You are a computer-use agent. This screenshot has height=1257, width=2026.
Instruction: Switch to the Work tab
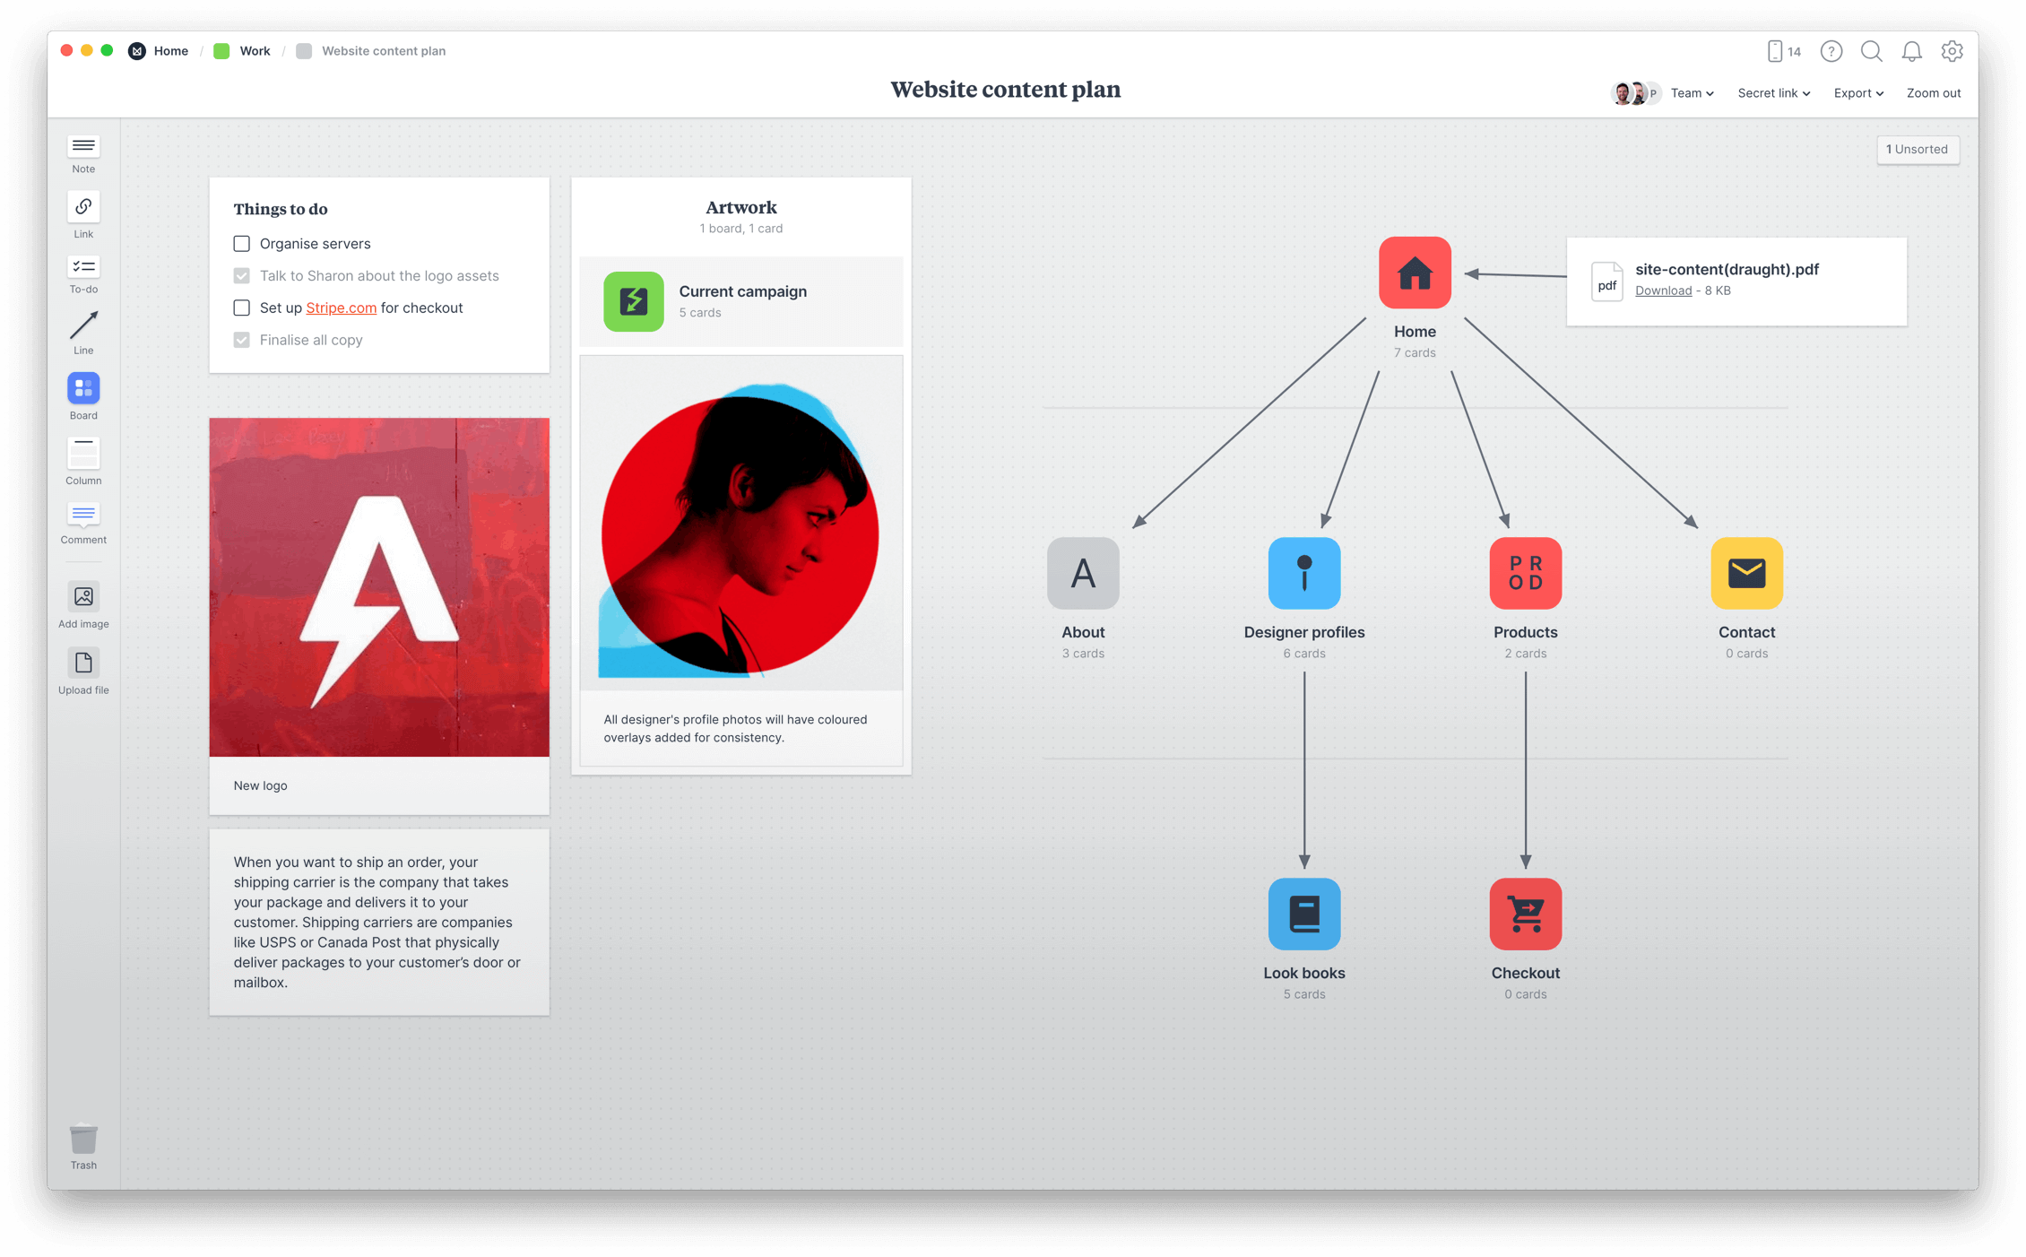point(255,51)
